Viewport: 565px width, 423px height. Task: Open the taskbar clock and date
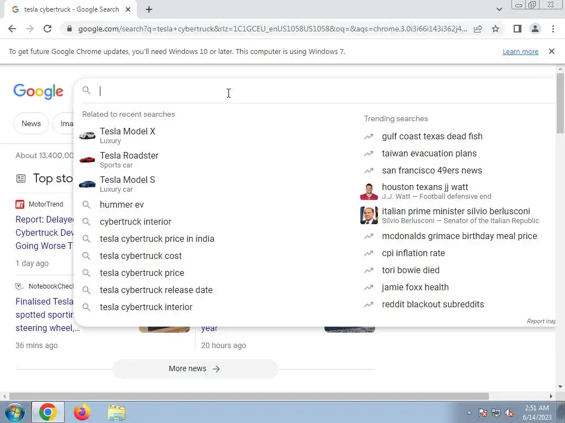point(537,413)
